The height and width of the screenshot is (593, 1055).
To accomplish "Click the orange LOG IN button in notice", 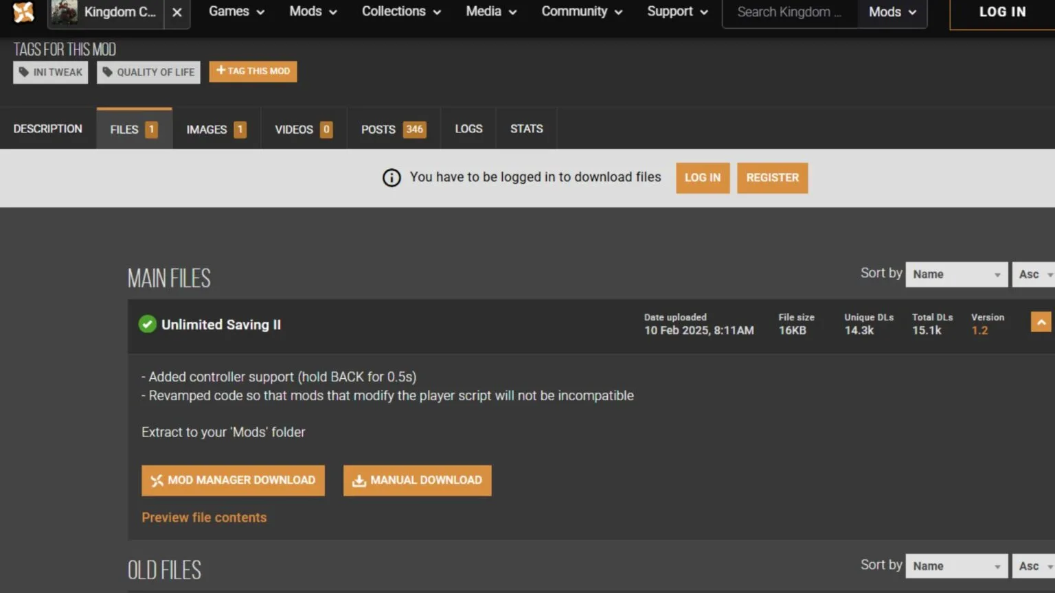I will click(703, 178).
